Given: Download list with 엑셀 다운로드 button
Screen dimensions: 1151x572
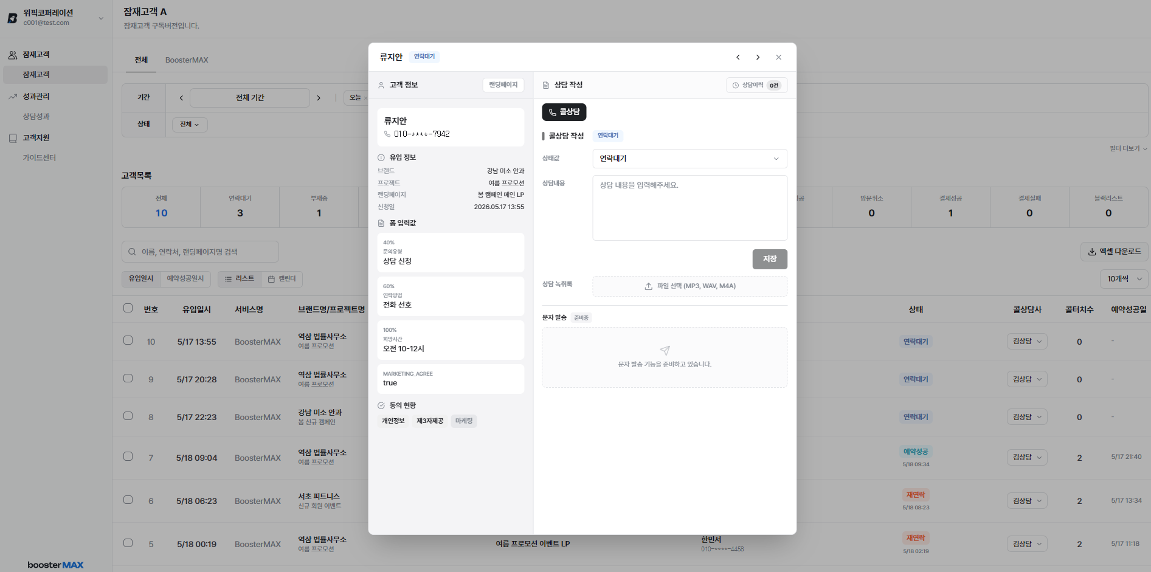Looking at the screenshot, I should click(1115, 252).
